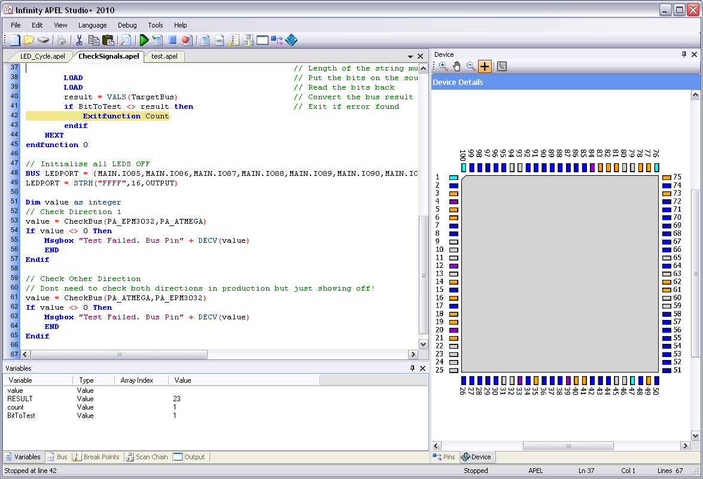Select the hand pan tool in Device panel
The image size is (703, 479).
point(457,66)
